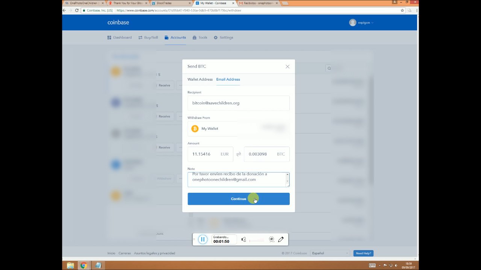Open the Español language dropdown

coord(330,253)
